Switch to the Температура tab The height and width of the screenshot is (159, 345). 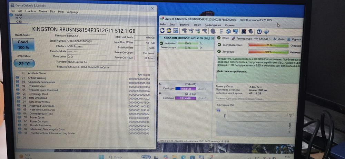tap(241, 39)
